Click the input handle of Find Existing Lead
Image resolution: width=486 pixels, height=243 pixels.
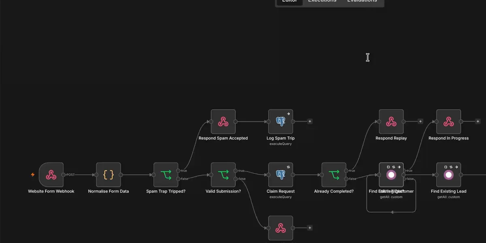pyautogui.click(x=437, y=175)
